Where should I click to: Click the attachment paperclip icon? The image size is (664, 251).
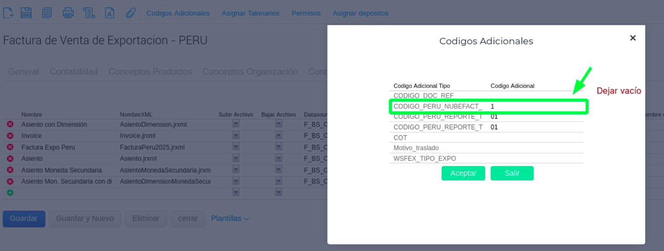(x=130, y=13)
